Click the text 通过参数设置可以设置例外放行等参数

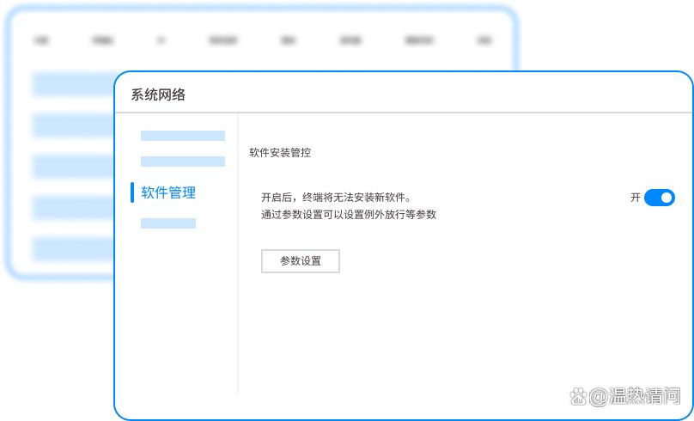click(x=349, y=214)
